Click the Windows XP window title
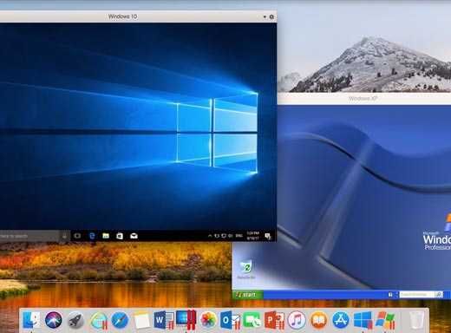The height and width of the screenshot is (333, 451). tap(363, 99)
